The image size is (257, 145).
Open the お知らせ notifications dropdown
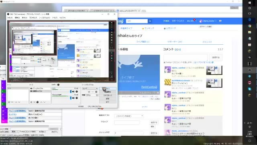(191, 21)
